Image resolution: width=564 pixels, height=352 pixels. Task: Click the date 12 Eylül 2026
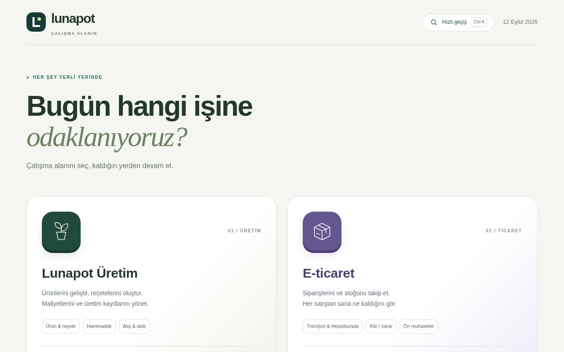pyautogui.click(x=520, y=22)
